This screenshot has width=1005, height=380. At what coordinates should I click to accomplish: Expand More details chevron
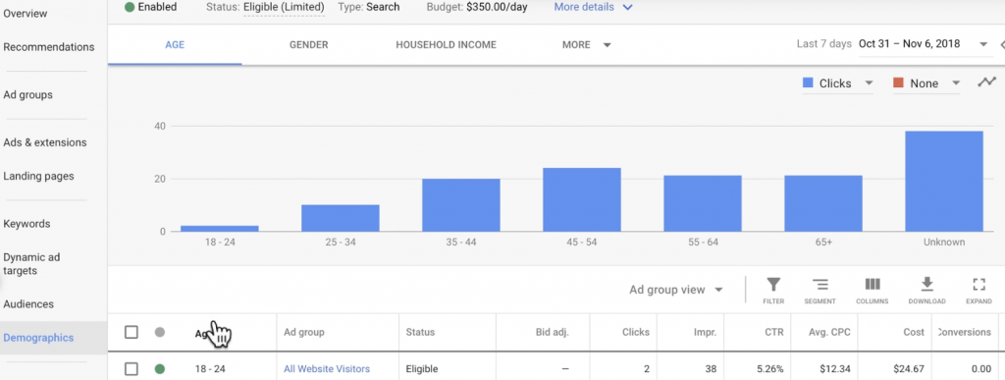(x=627, y=7)
